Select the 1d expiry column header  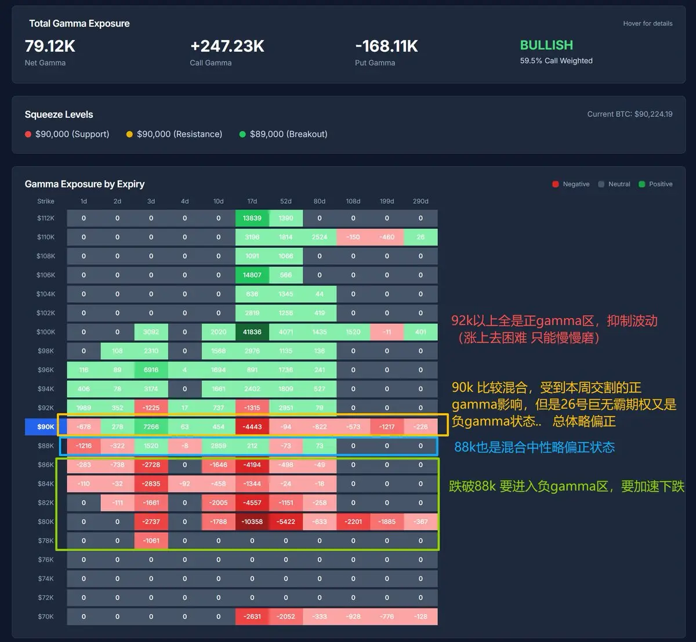coord(84,201)
